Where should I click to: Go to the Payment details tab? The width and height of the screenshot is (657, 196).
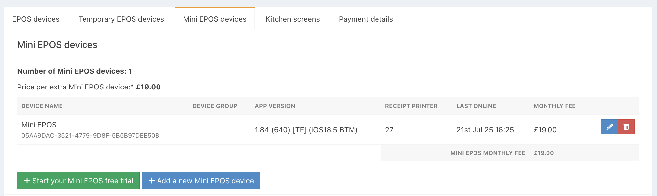(366, 19)
